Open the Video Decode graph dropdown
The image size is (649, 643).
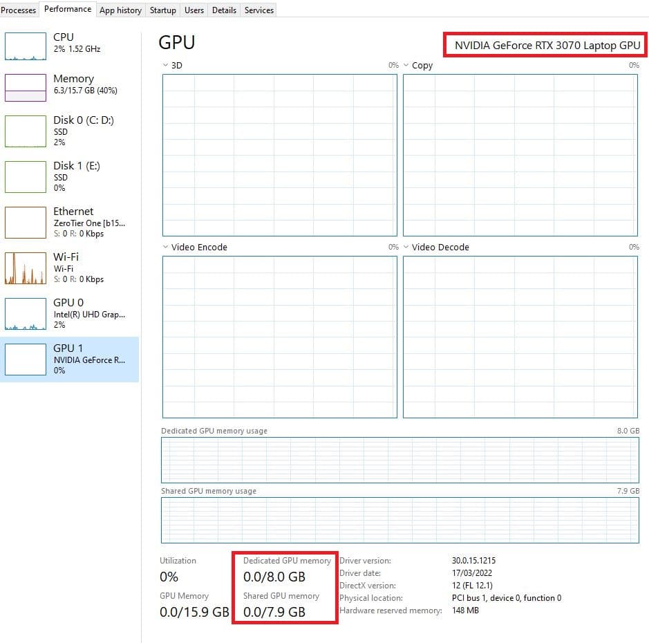(x=406, y=247)
